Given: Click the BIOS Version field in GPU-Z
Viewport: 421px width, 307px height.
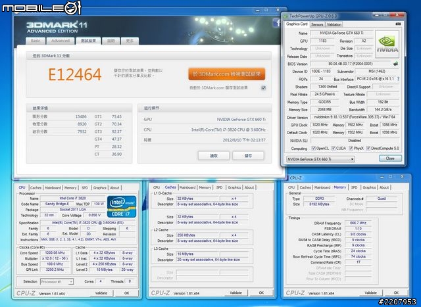Looking at the screenshot, I should [351, 64].
